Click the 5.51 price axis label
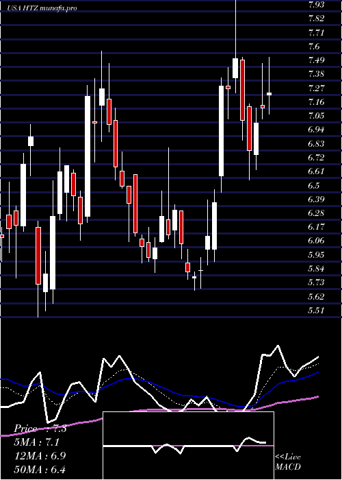This screenshot has width=342, height=480. [x=317, y=311]
